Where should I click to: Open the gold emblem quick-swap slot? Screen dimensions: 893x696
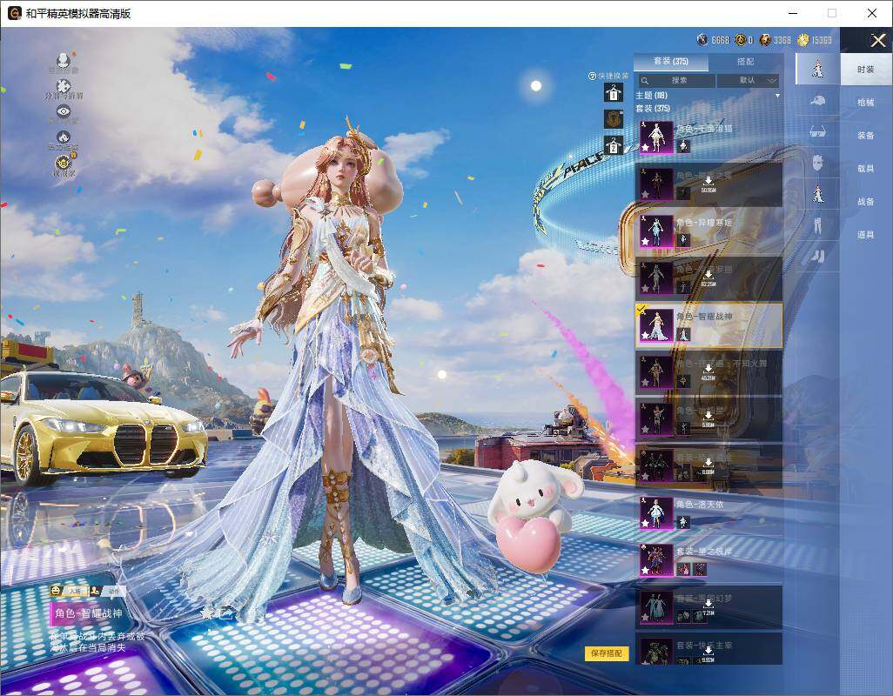[614, 119]
